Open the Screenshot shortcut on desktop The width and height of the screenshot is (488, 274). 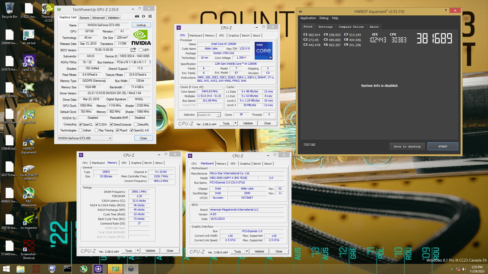[x=29, y=249]
